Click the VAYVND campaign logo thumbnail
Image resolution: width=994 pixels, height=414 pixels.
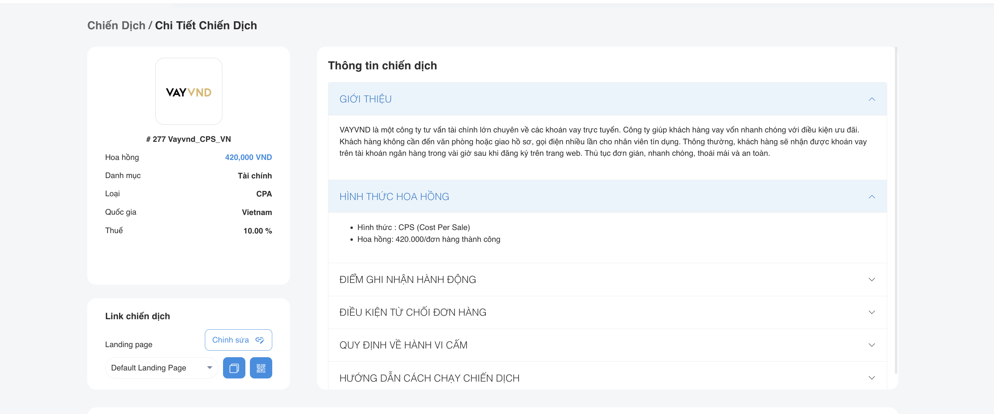[x=188, y=91]
